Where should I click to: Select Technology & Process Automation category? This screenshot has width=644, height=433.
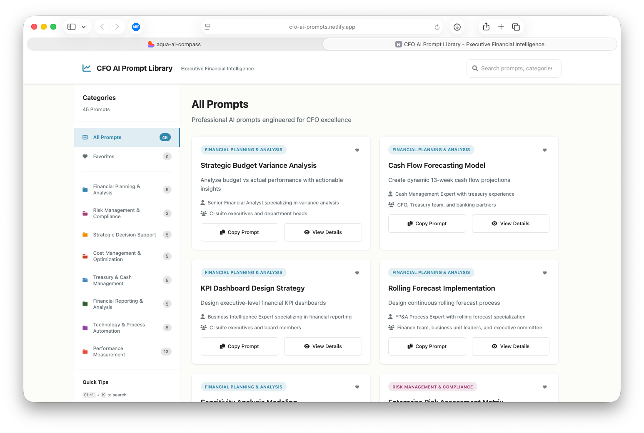(127, 328)
